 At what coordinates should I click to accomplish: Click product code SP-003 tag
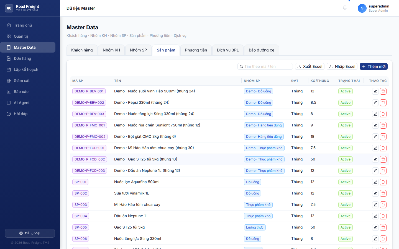pyautogui.click(x=81, y=205)
